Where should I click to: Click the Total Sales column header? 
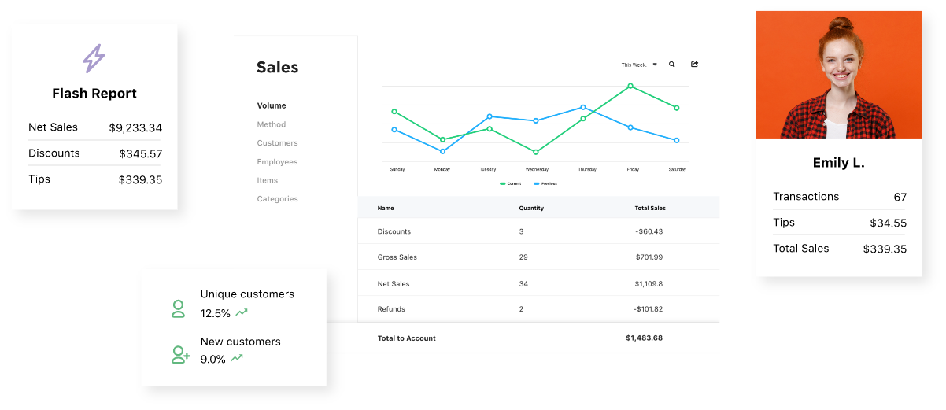point(650,209)
